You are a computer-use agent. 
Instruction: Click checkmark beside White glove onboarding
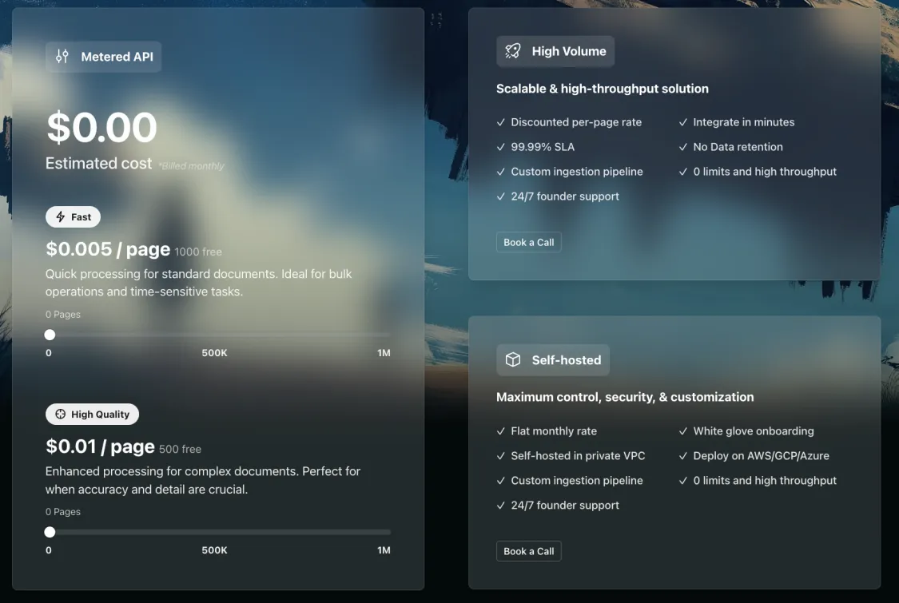[x=683, y=431]
